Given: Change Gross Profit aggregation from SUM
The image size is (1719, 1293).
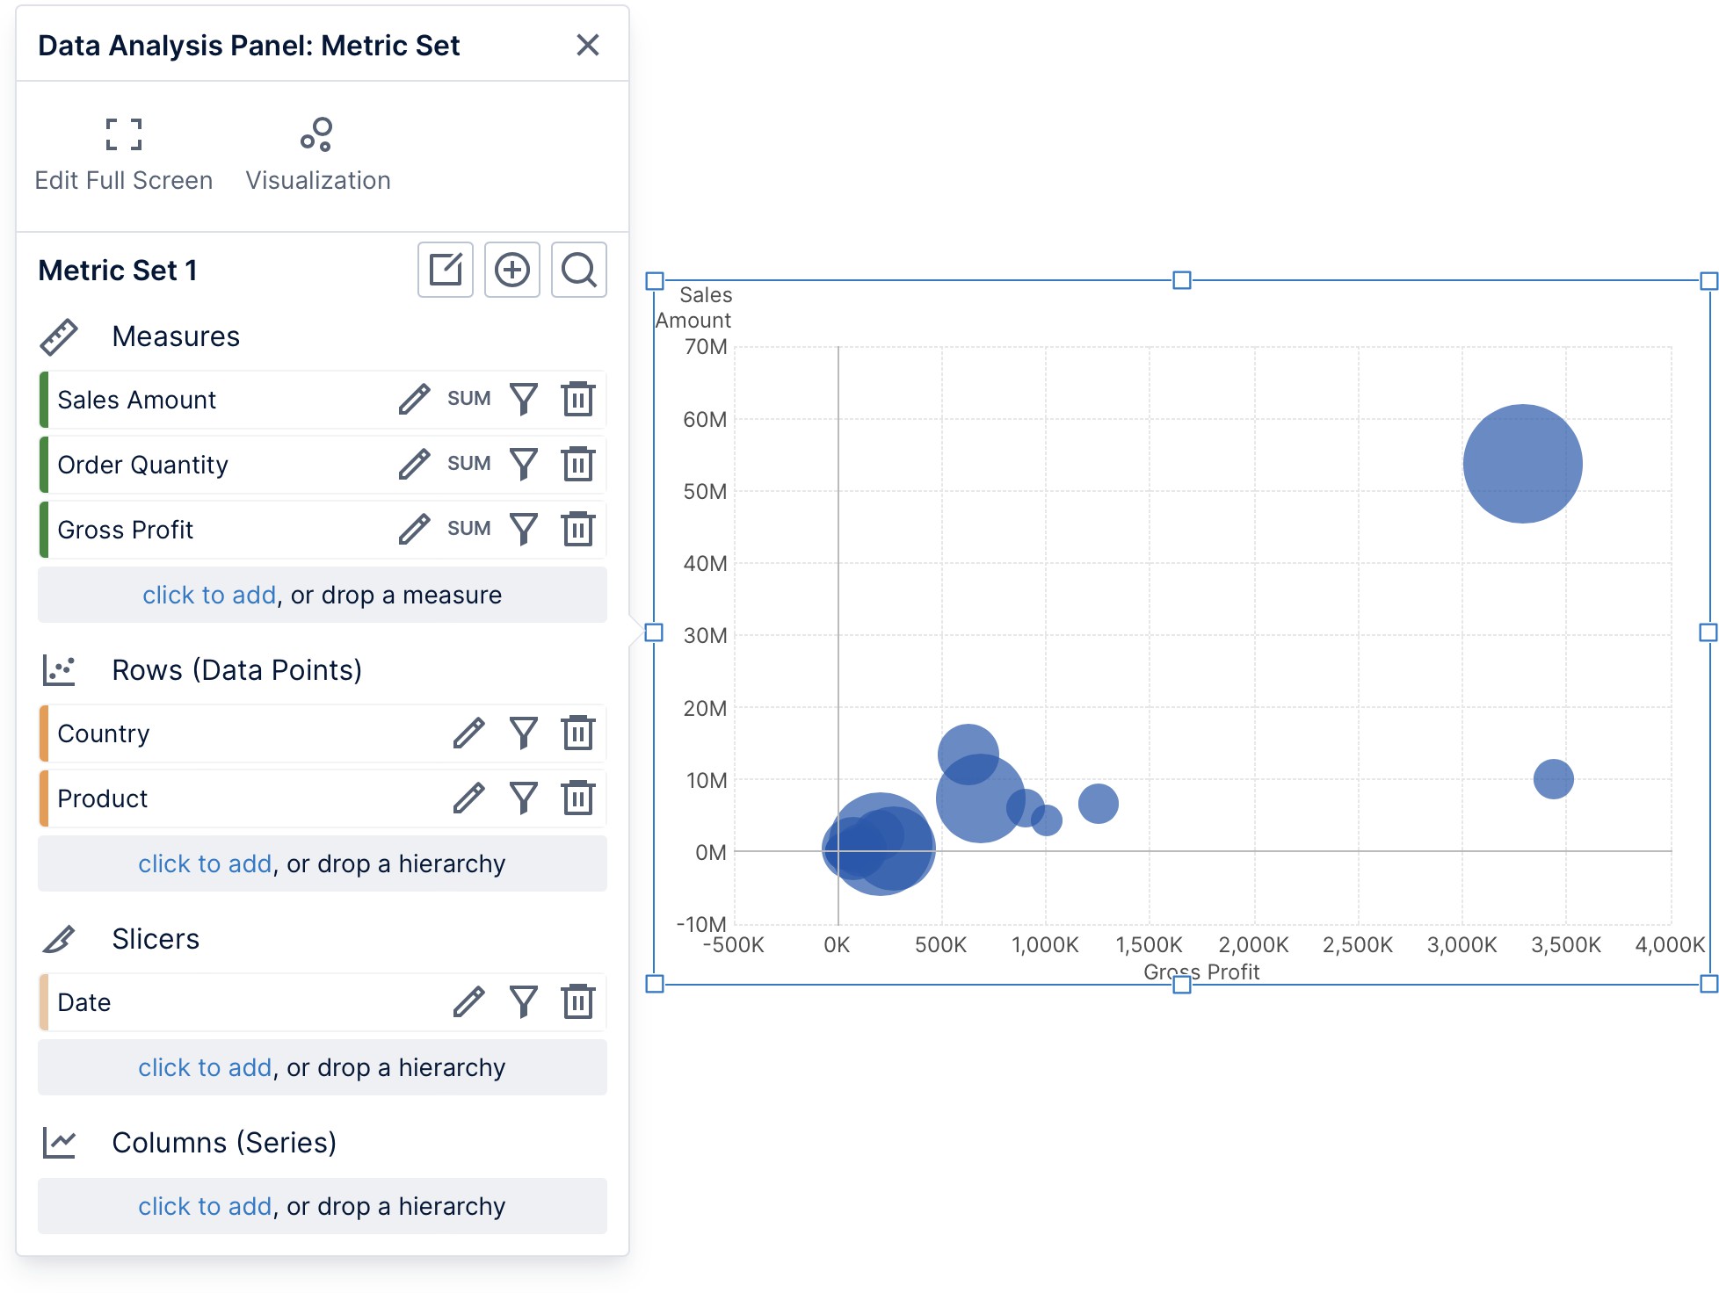Looking at the screenshot, I should point(468,529).
